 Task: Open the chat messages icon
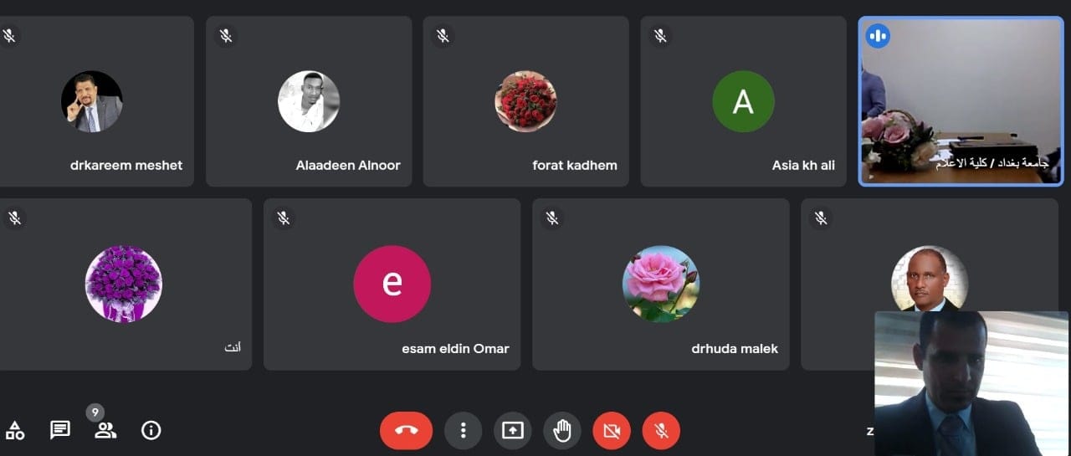pos(60,430)
